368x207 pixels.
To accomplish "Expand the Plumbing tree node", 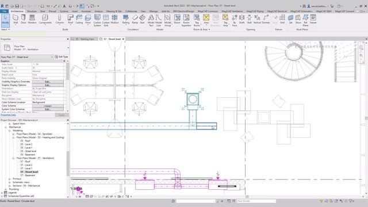I will click(x=6, y=189).
